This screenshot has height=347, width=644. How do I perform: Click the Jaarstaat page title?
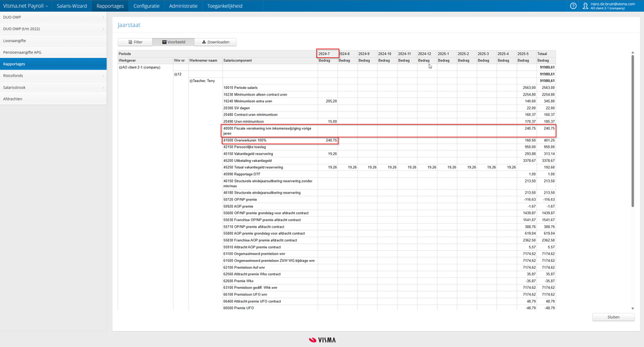(x=129, y=25)
